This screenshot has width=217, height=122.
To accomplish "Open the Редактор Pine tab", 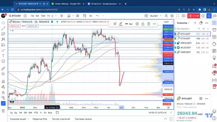I will (x=40, y=119).
